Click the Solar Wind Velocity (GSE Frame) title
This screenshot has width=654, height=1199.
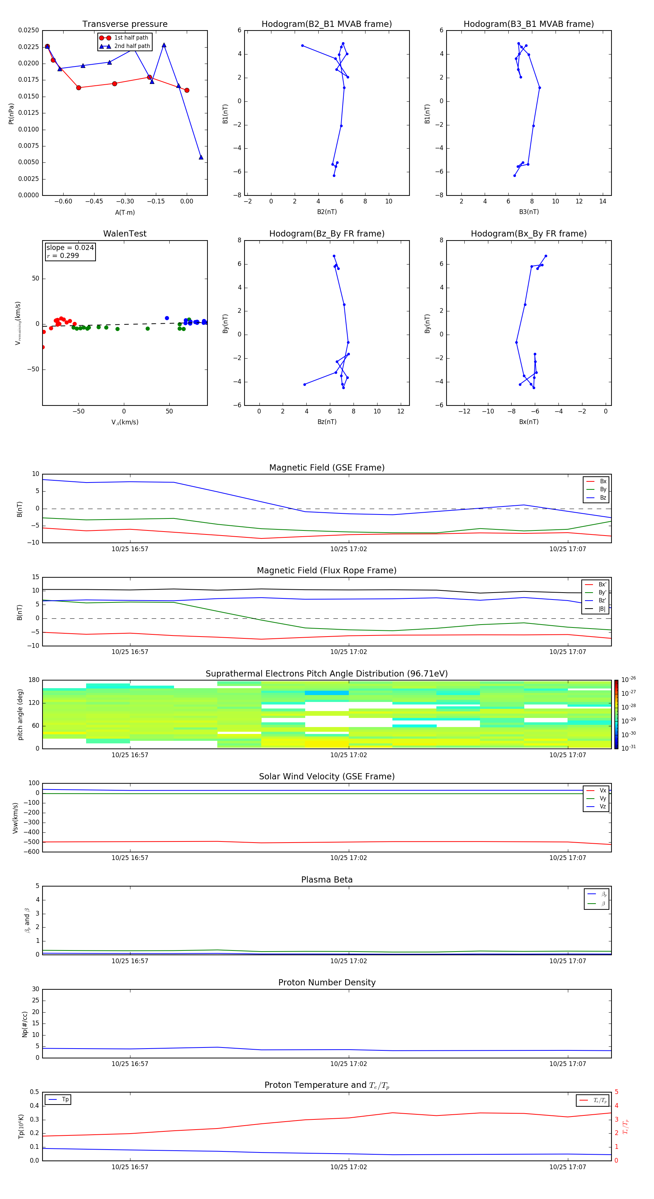pyautogui.click(x=327, y=777)
